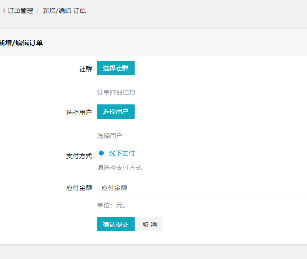307x259 pixels.
Task: Click the 线下支付 radio option text
Action: point(122,153)
